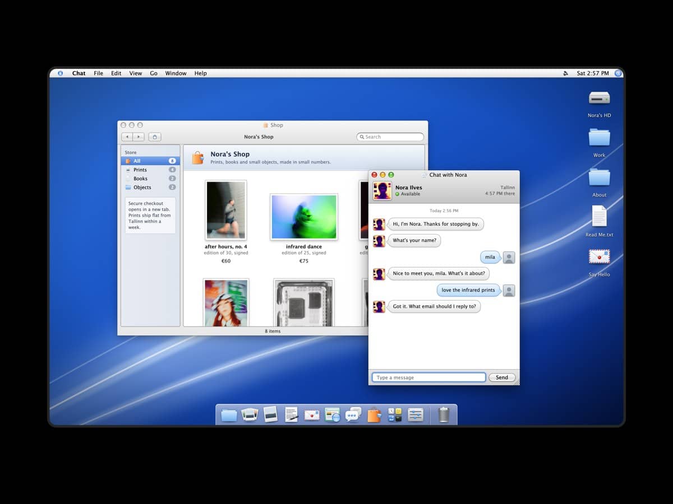This screenshot has width=673, height=504.
Task: Open the orange shopping bag in the dock
Action: point(374,415)
